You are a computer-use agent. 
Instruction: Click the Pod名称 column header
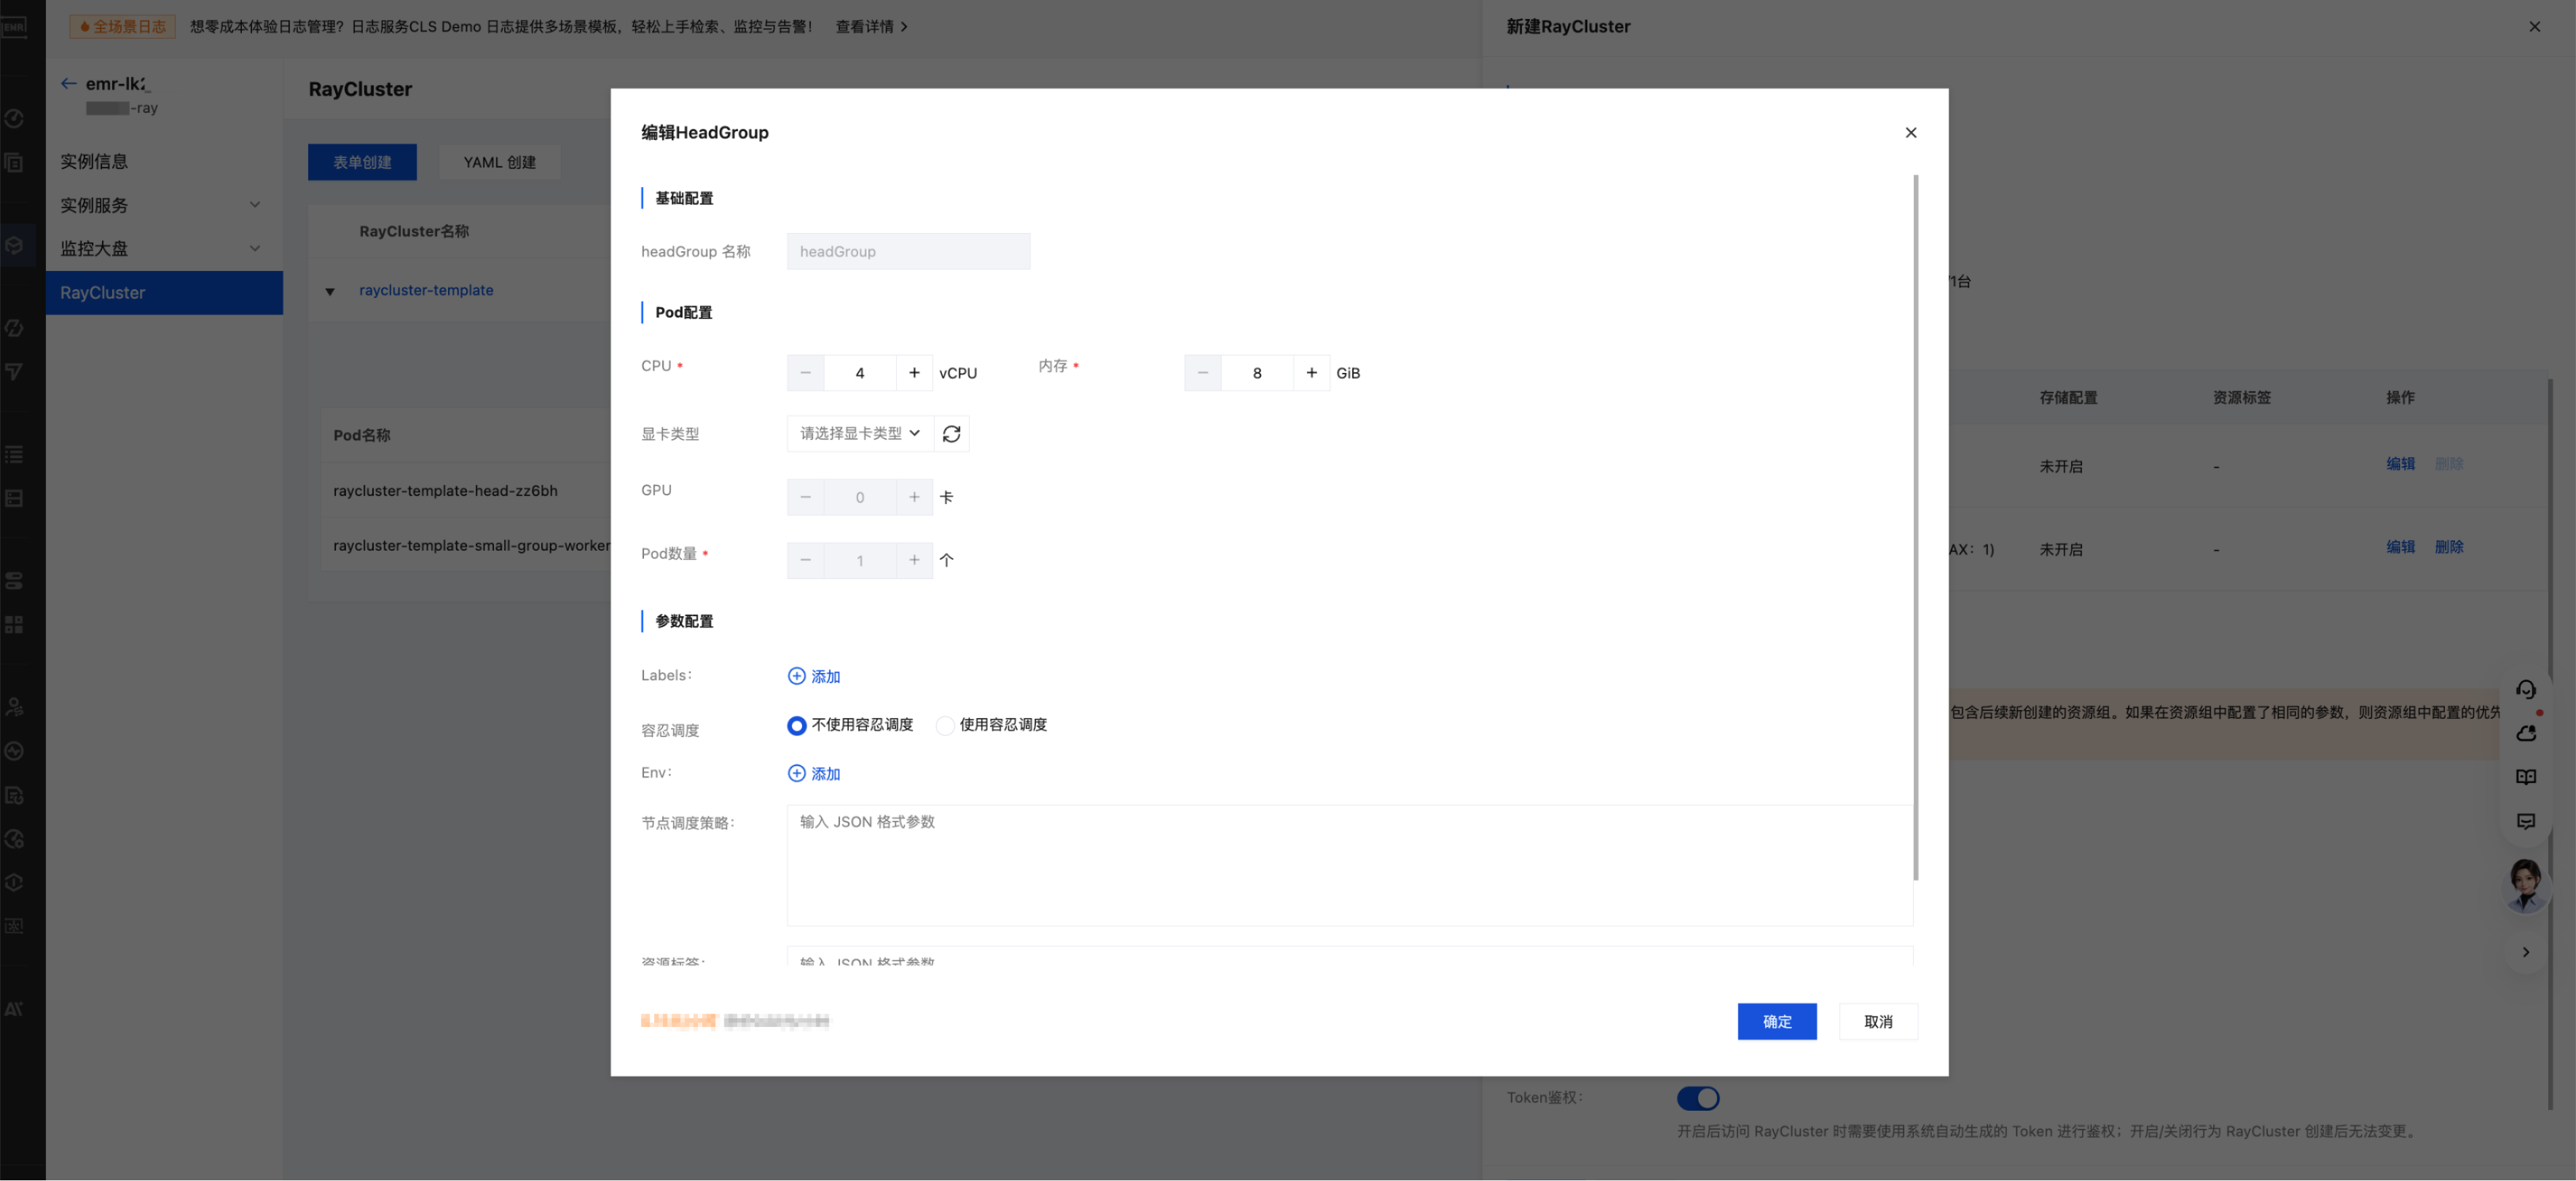[x=362, y=435]
